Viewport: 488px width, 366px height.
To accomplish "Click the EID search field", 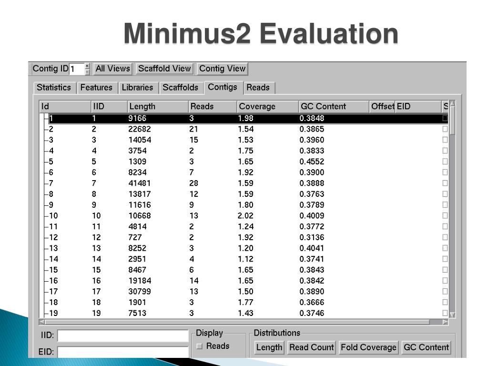I will tap(123, 352).
